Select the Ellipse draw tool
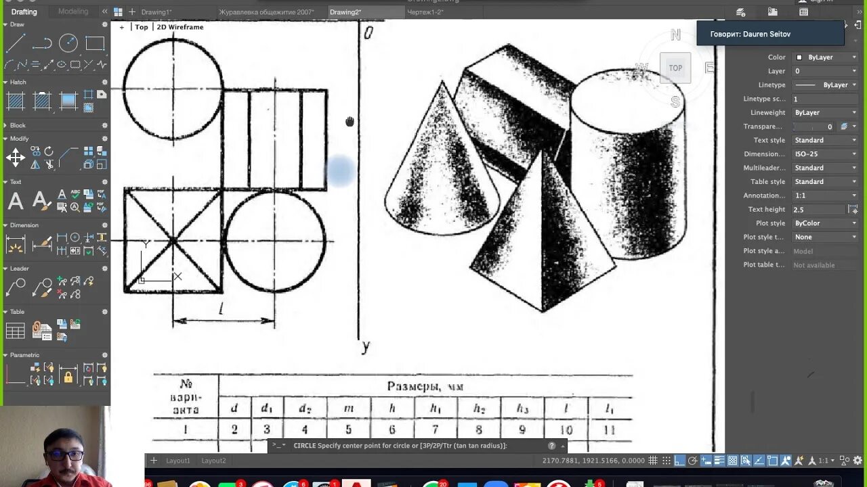Viewport: 867px width, 487px height. click(62, 65)
